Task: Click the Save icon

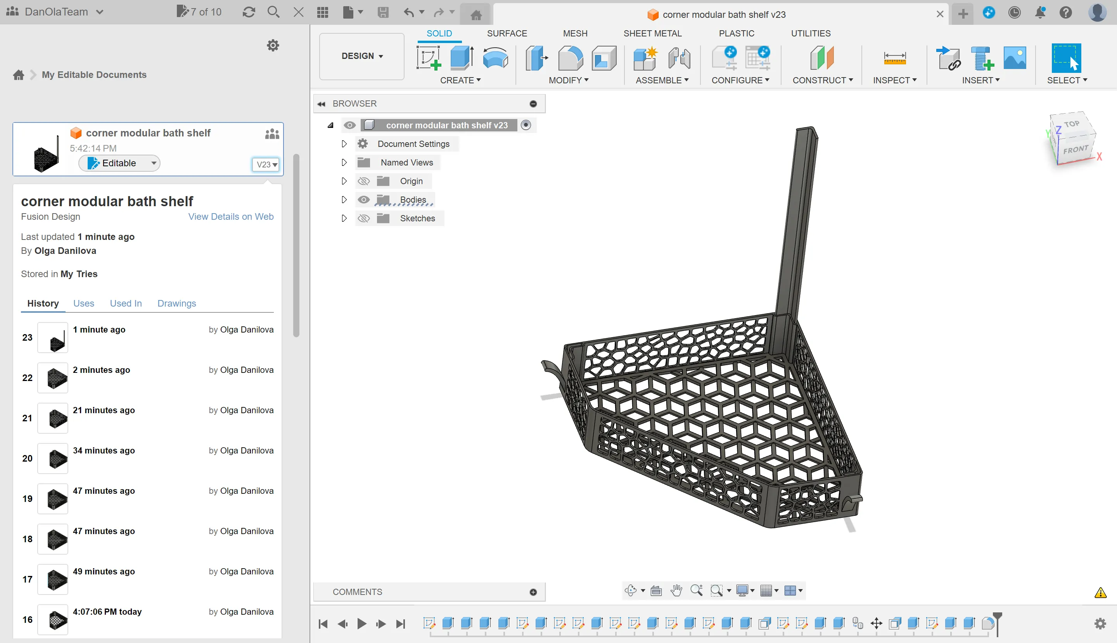Action: (x=383, y=12)
